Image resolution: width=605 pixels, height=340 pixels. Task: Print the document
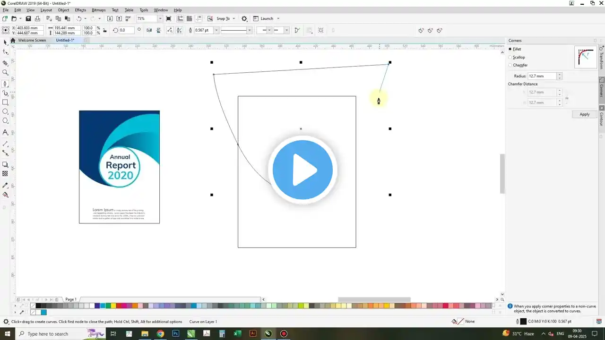point(38,18)
